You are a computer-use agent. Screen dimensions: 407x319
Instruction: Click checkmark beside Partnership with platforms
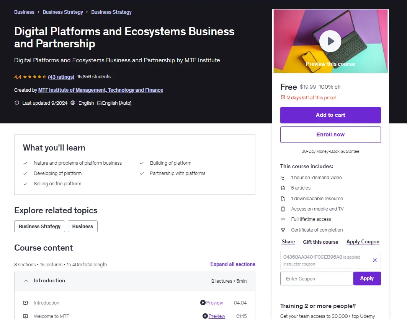click(142, 173)
